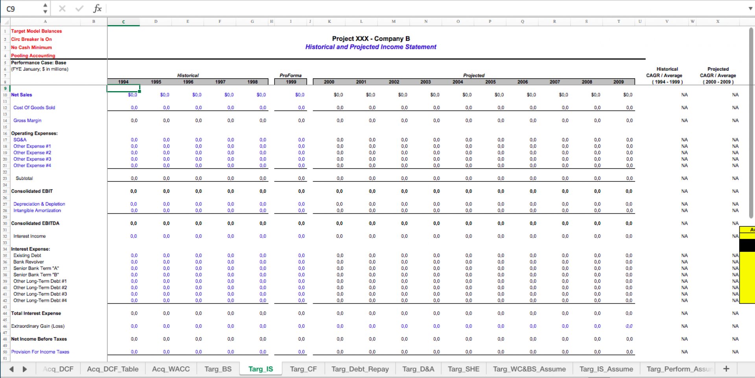
Task: Switch to the Targ_Debt_Repay tab
Action: (x=360, y=369)
